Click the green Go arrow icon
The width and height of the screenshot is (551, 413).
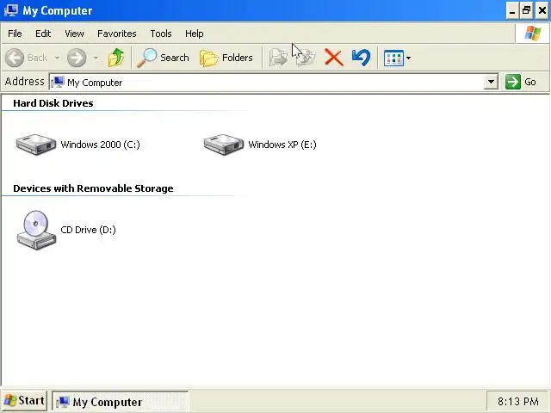(x=513, y=82)
